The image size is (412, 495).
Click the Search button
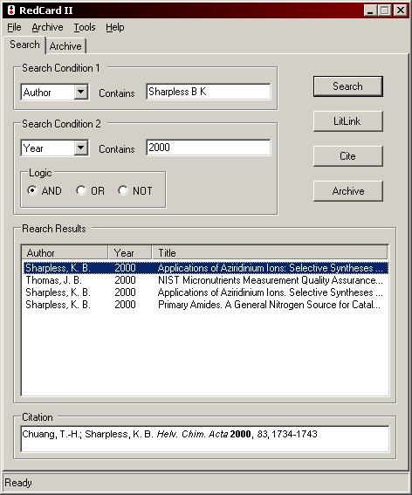click(x=348, y=86)
